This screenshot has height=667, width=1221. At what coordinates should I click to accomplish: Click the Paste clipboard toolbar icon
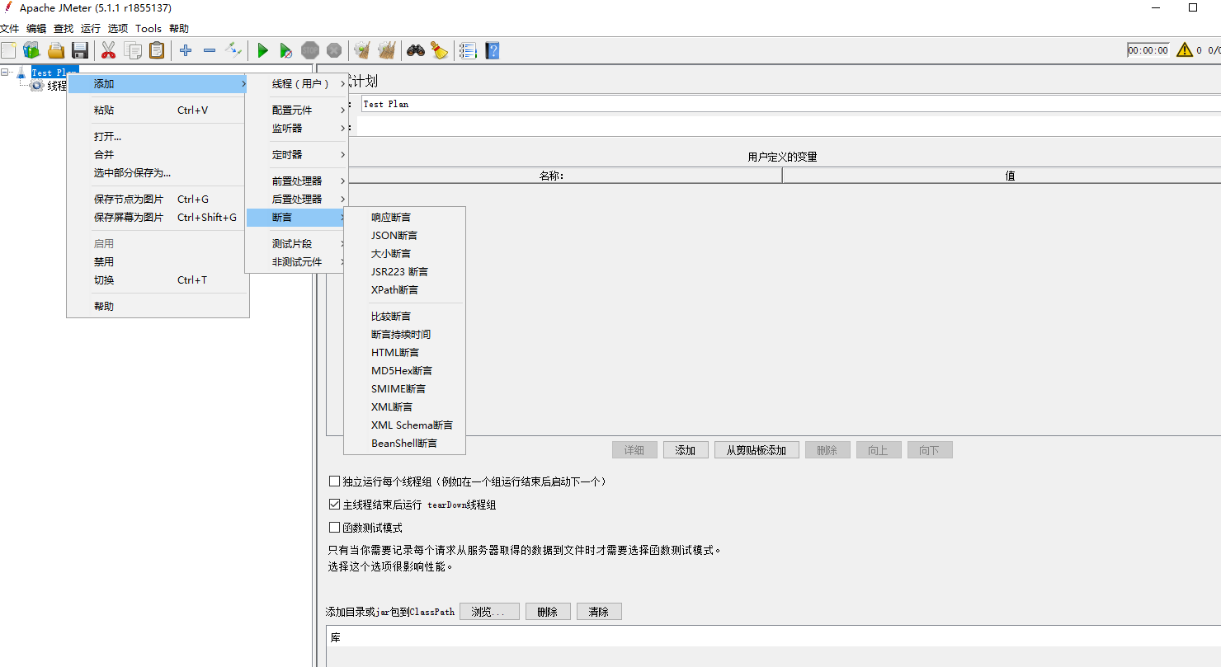157,50
